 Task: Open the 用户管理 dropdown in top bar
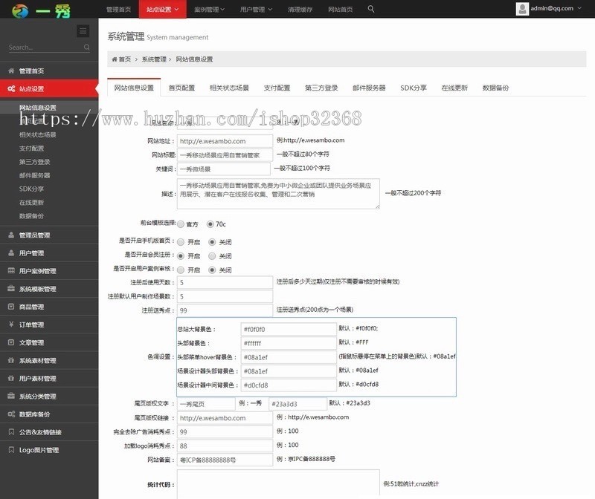[255, 10]
